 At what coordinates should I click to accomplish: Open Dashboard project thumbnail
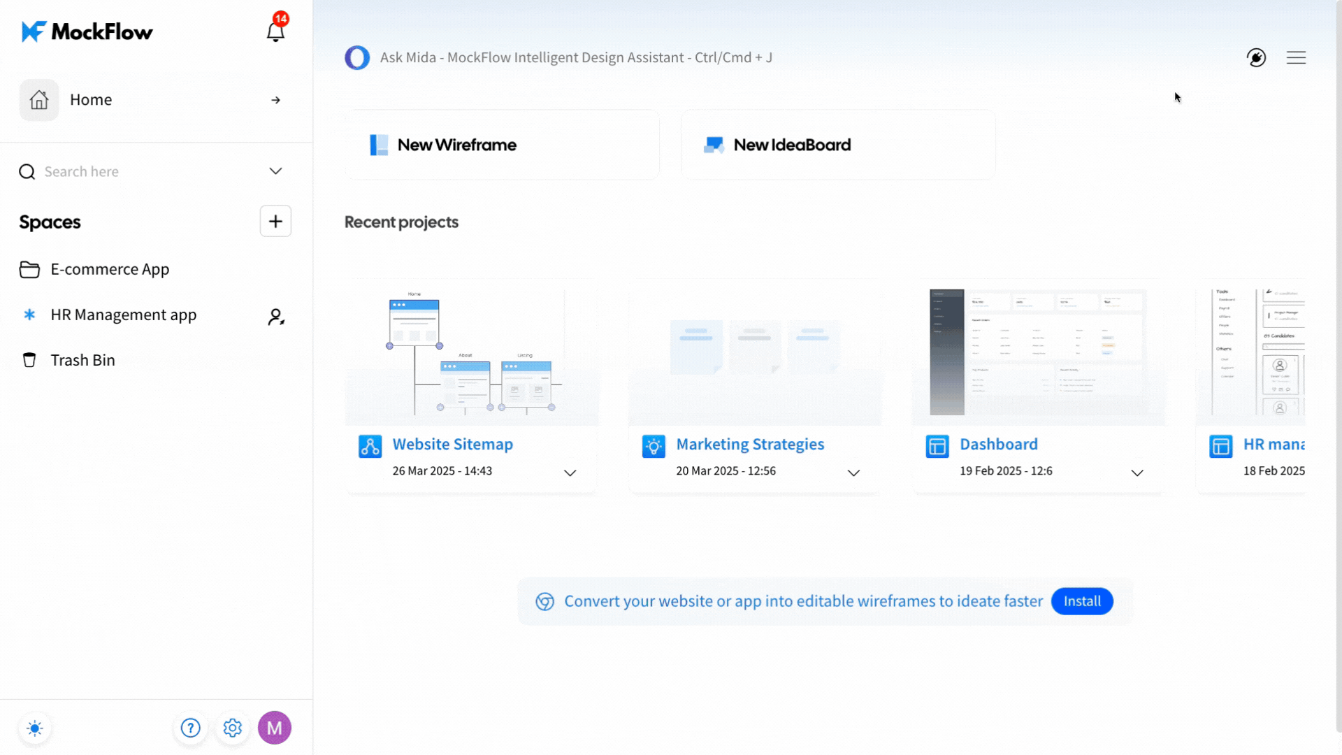click(x=1039, y=352)
